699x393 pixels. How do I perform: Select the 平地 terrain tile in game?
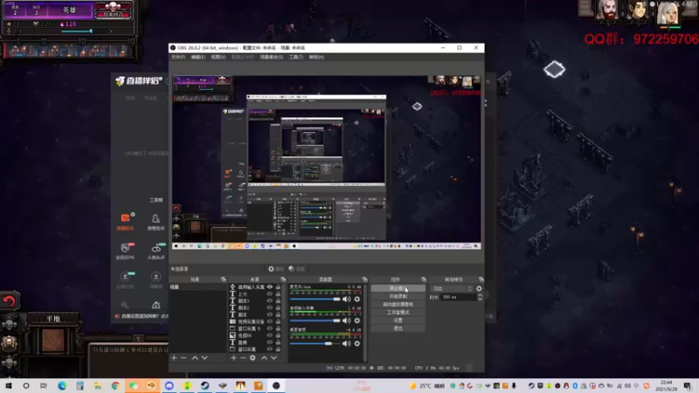point(53,341)
